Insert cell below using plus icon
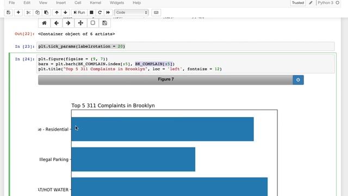 pyautogui.click(x=18, y=13)
